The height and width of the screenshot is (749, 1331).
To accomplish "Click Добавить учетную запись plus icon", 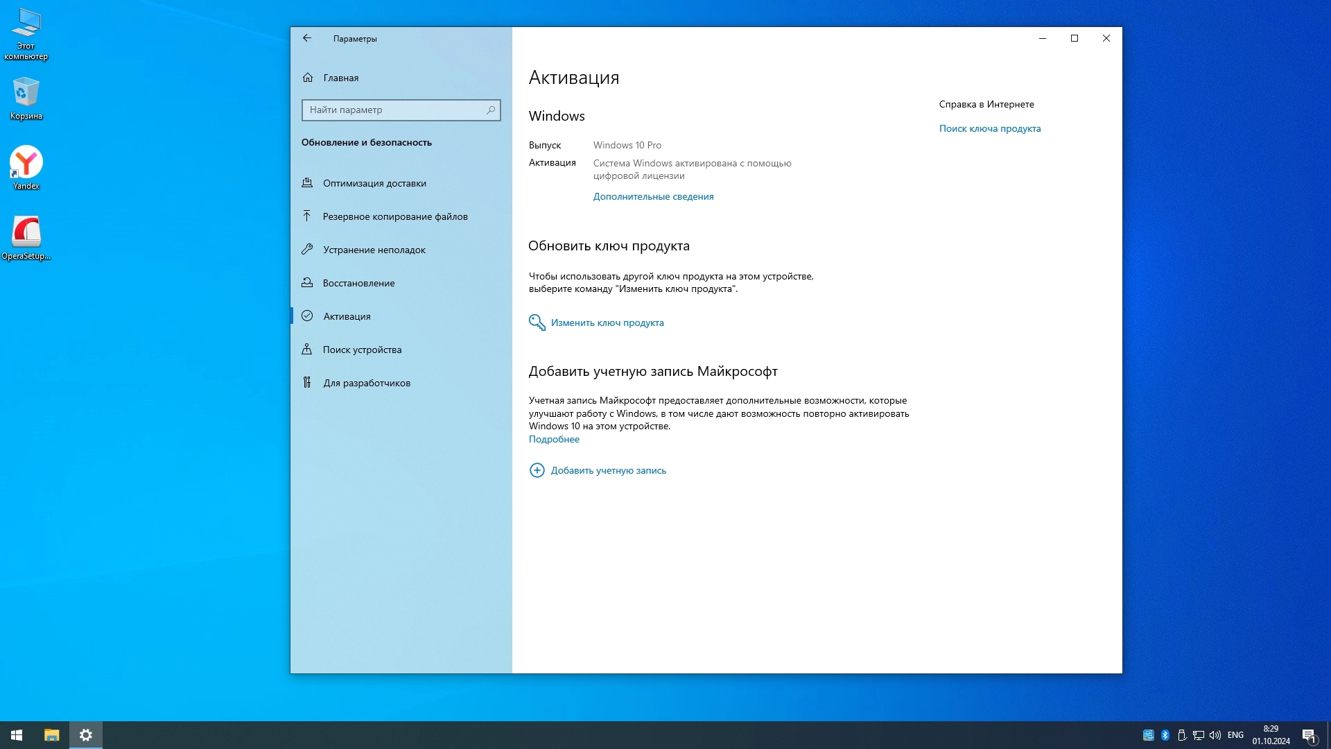I will click(x=537, y=470).
